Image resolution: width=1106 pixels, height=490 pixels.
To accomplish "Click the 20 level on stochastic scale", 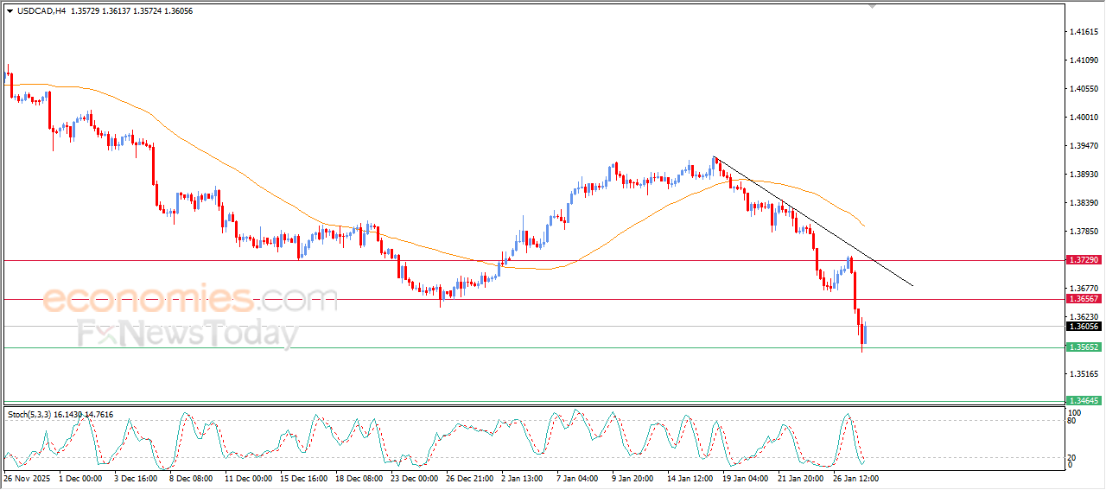I will (1072, 457).
